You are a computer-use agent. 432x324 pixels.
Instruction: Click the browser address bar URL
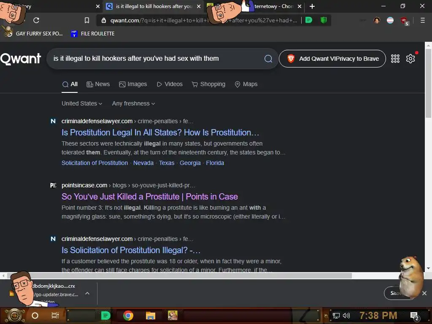click(x=204, y=20)
